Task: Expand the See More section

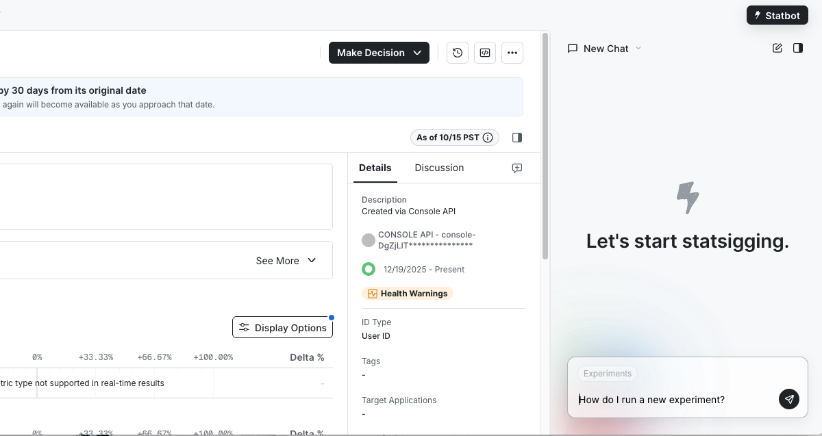Action: click(x=286, y=261)
